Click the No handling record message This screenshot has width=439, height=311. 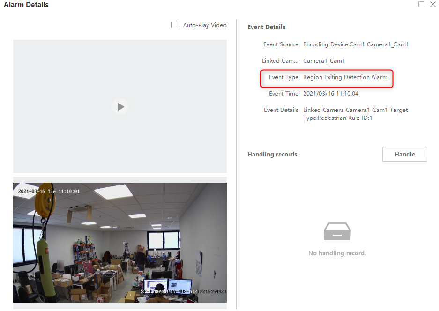[x=337, y=253]
